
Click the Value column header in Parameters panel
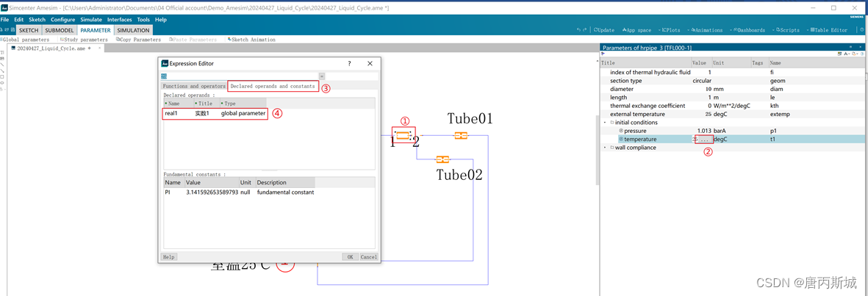point(701,63)
